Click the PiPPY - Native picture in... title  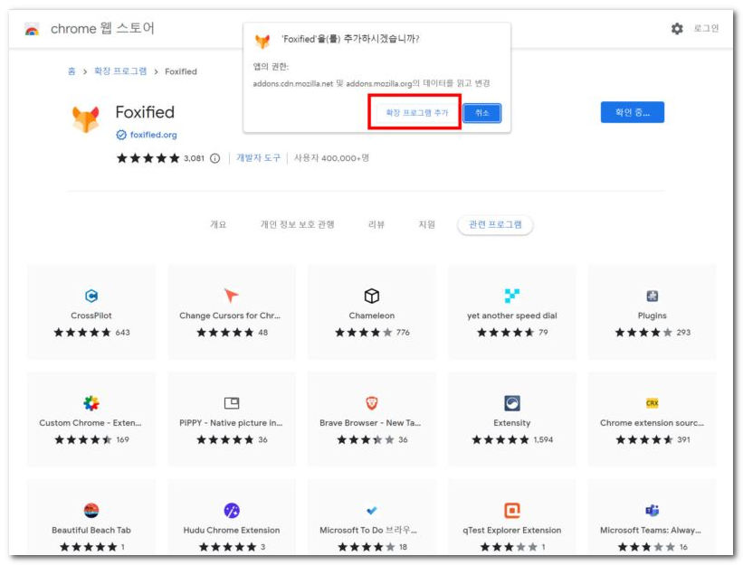(231, 423)
